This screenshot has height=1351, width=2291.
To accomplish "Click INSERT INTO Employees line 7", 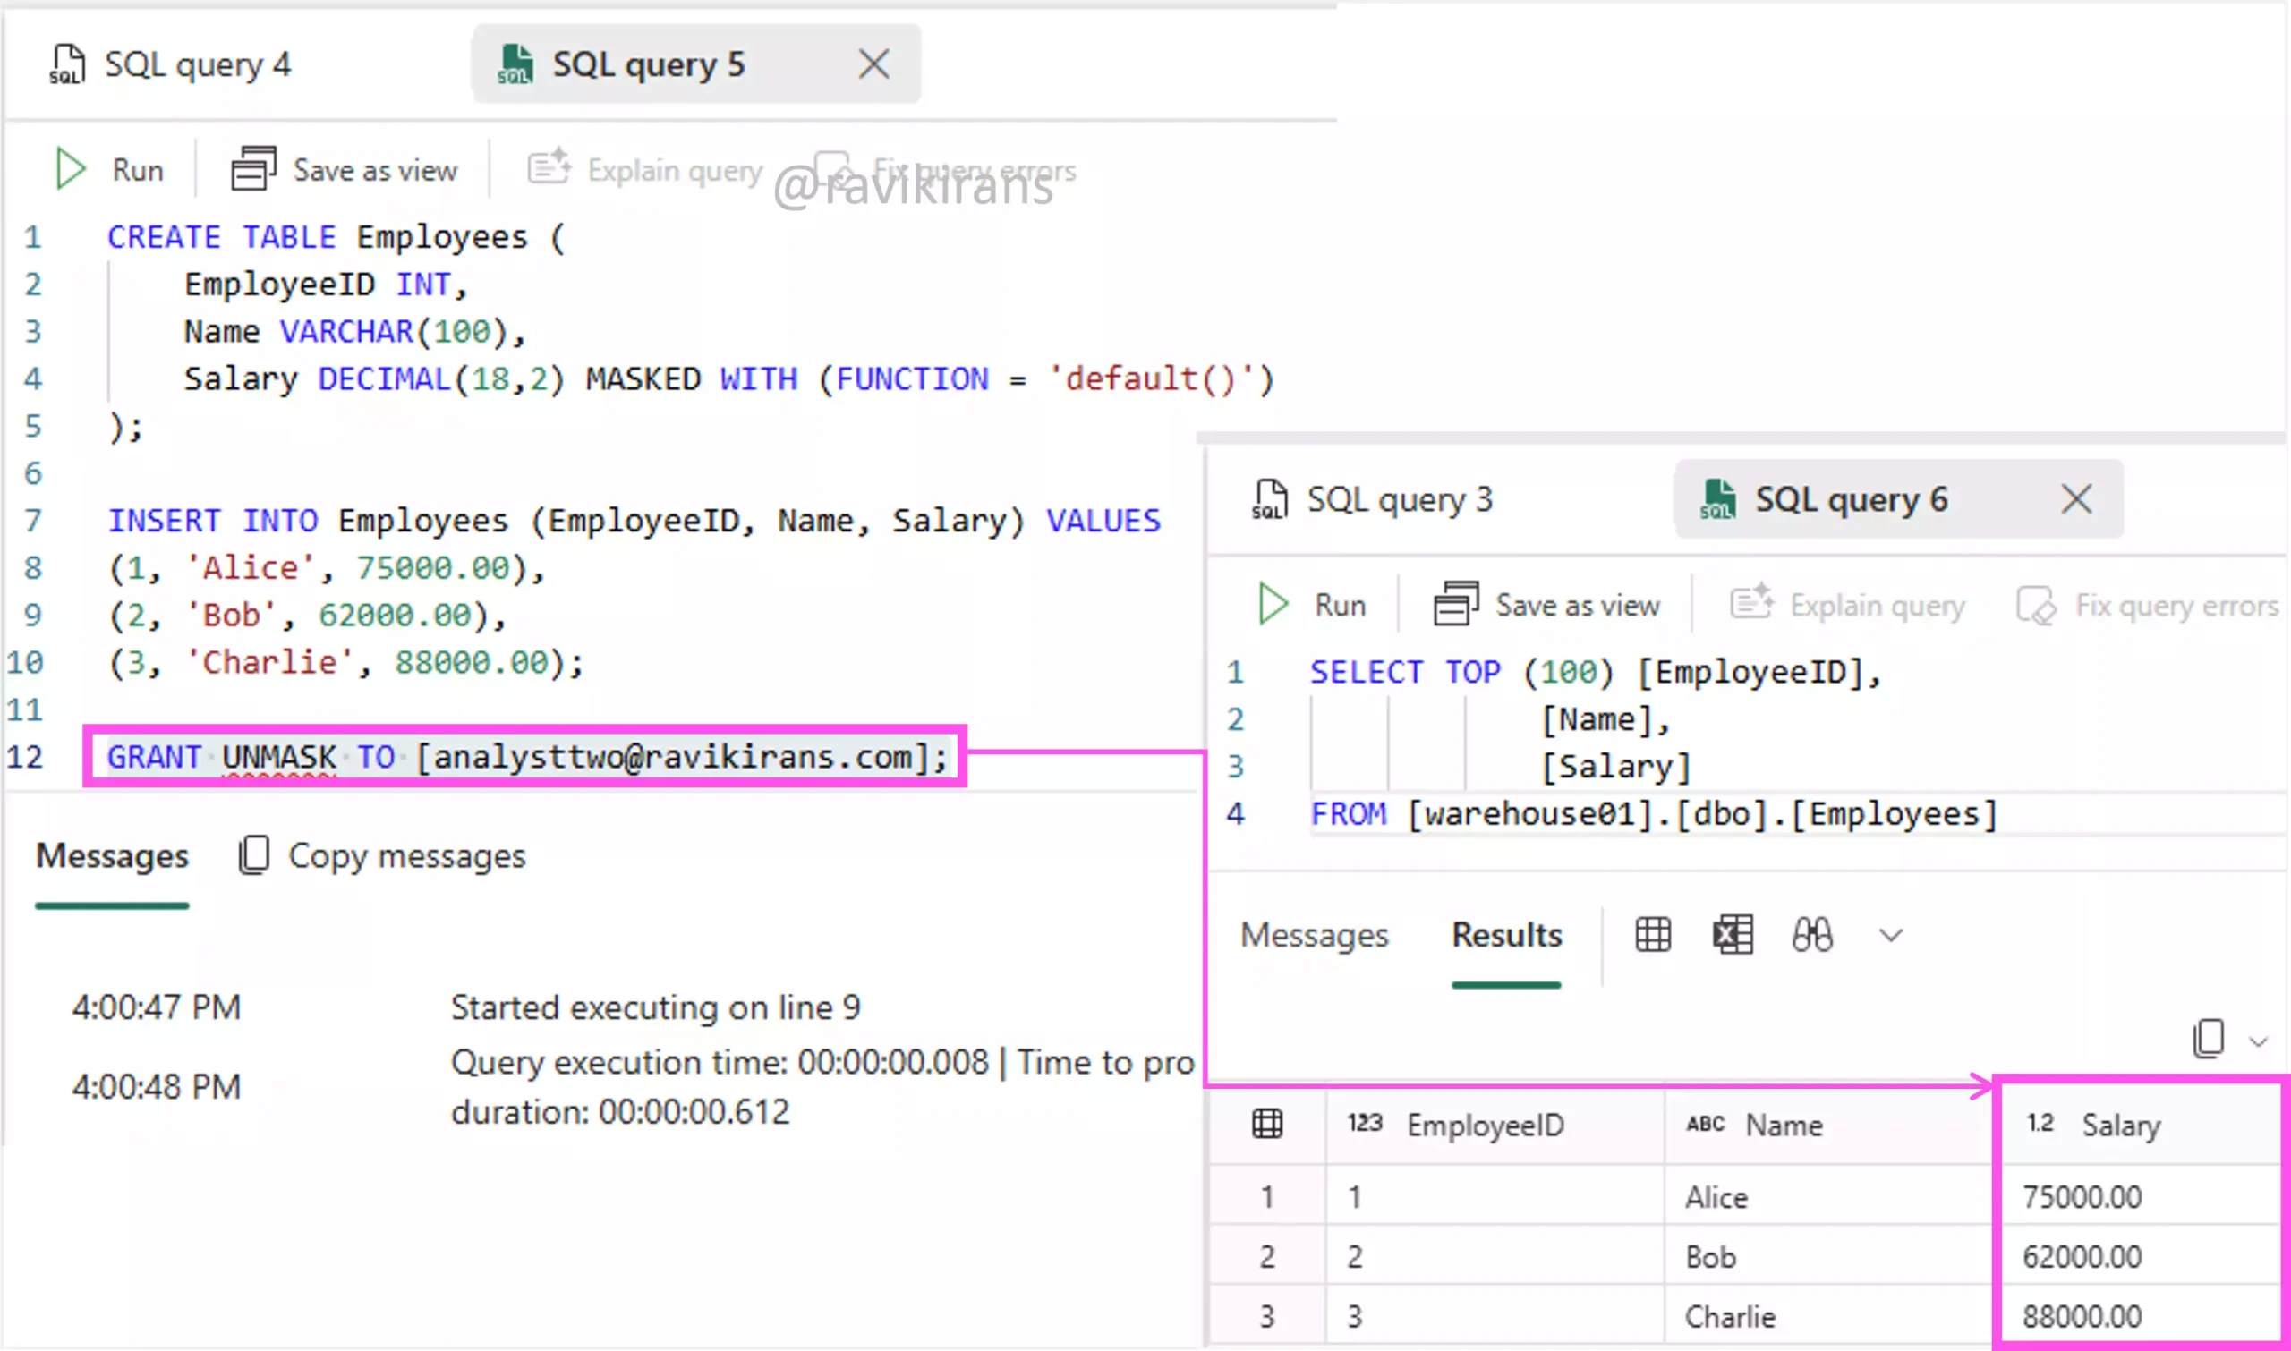I will point(634,521).
